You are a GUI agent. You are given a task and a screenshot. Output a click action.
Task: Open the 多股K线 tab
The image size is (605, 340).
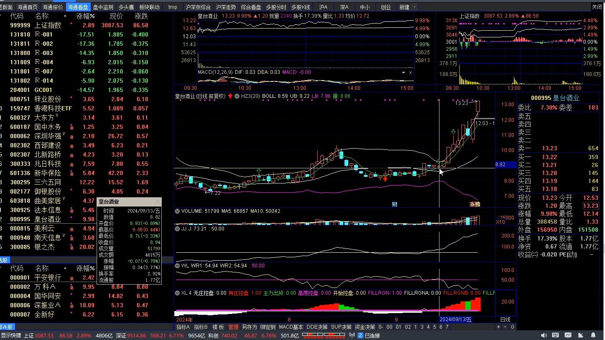[300, 7]
